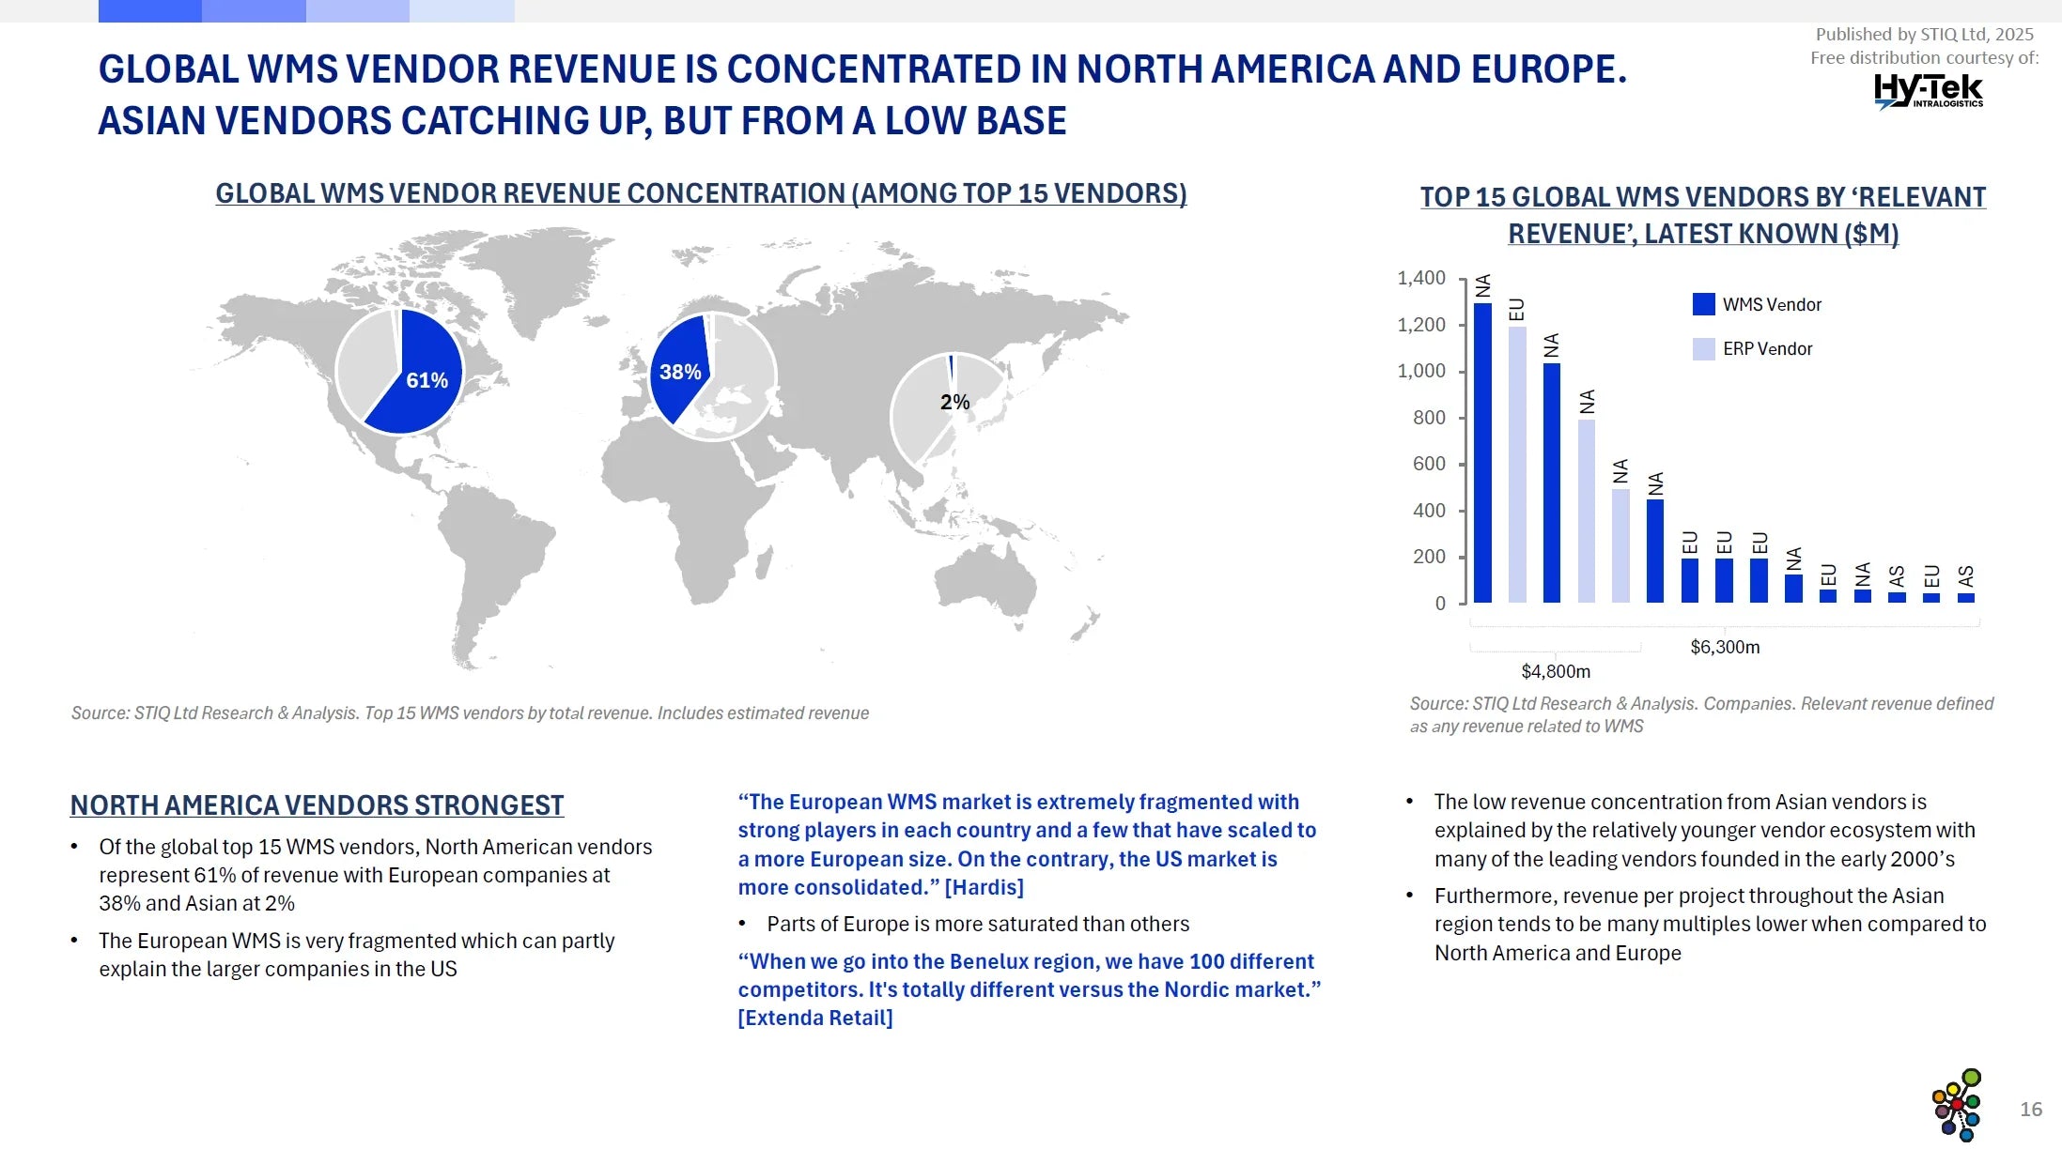Click the $4,800m bracket label
2062x1149 pixels.
(x=1556, y=671)
